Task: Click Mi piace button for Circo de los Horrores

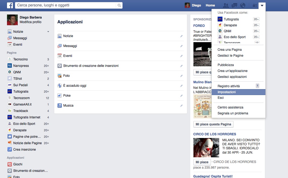Action: (202, 162)
